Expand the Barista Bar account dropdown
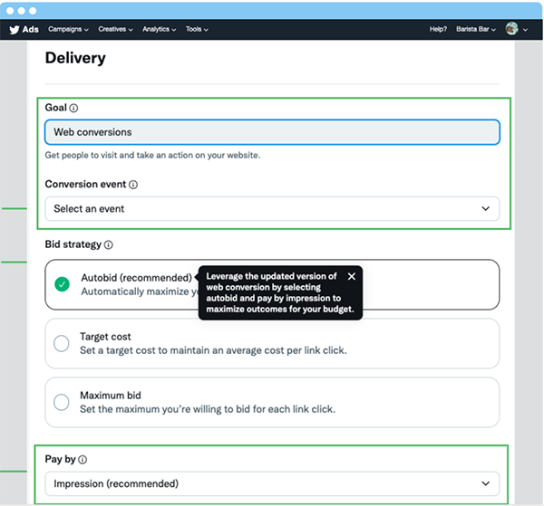The image size is (544, 506). 476,29
